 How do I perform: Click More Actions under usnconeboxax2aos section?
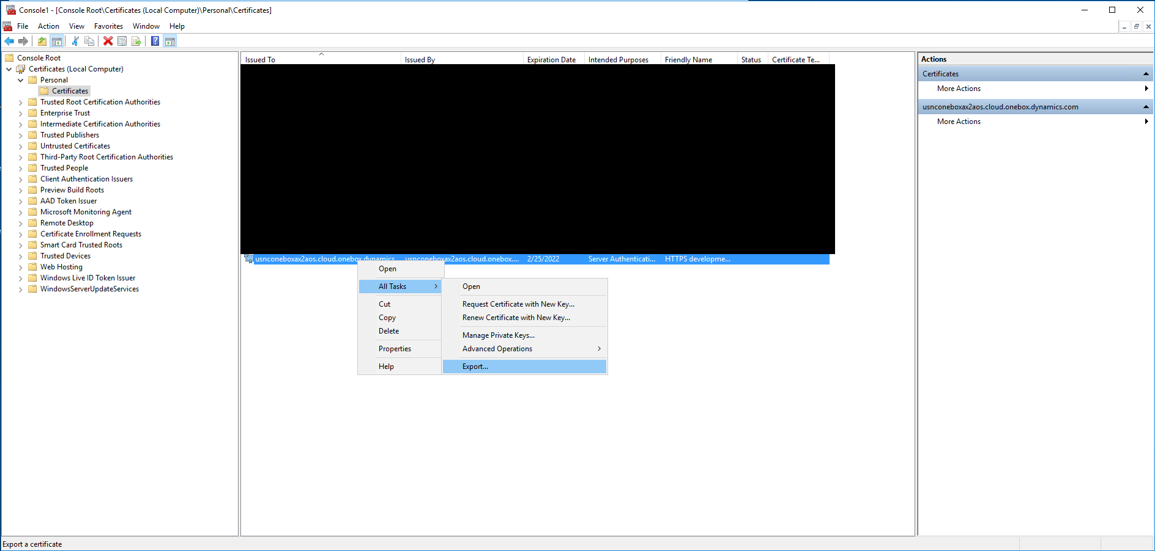click(959, 122)
